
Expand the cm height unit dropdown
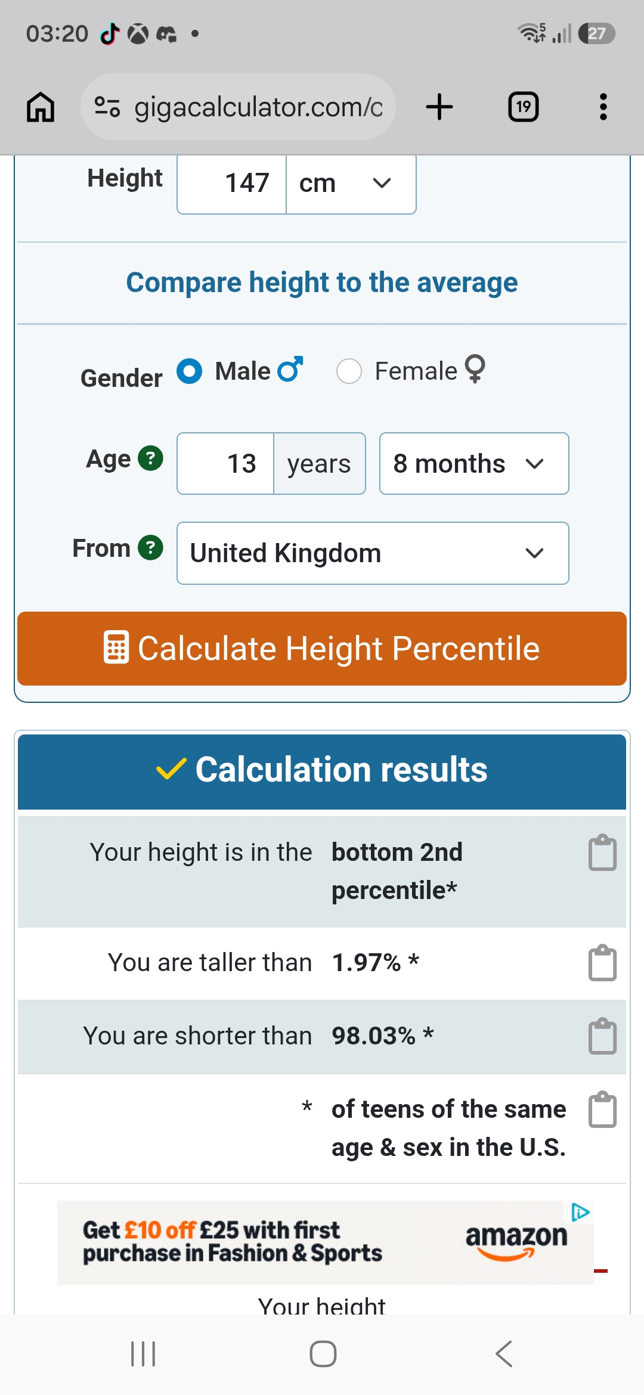coord(351,184)
